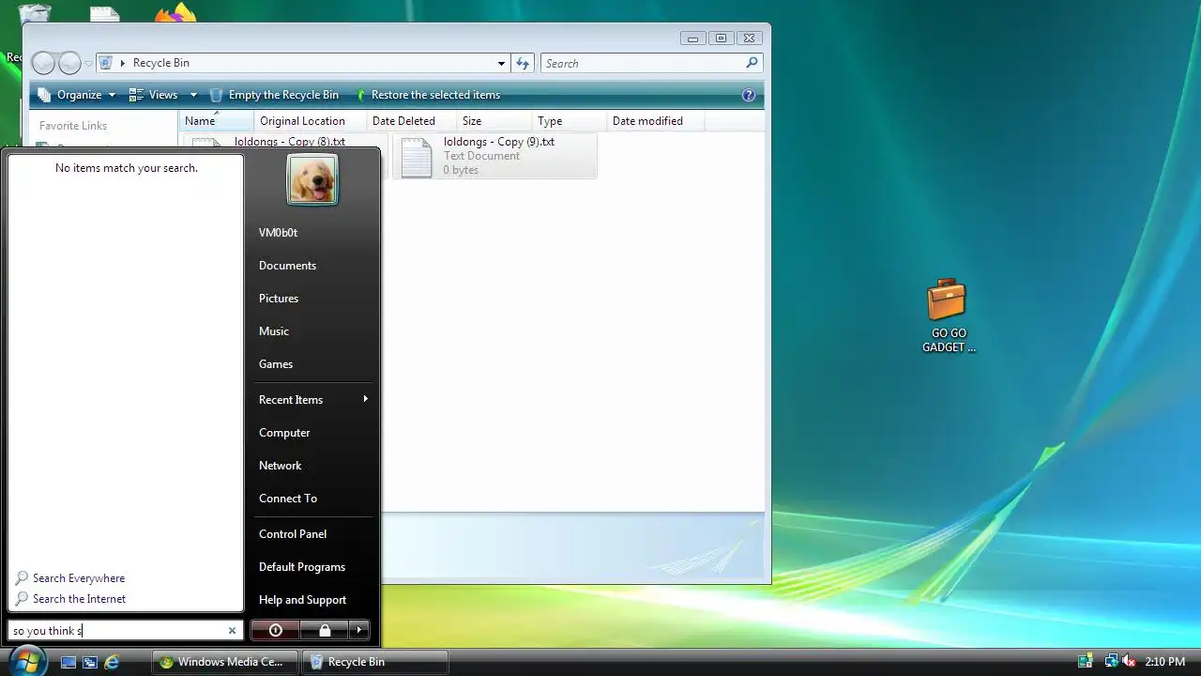This screenshot has height=676, width=1201.
Task: Click the volume muted tray icon
Action: click(x=1130, y=662)
